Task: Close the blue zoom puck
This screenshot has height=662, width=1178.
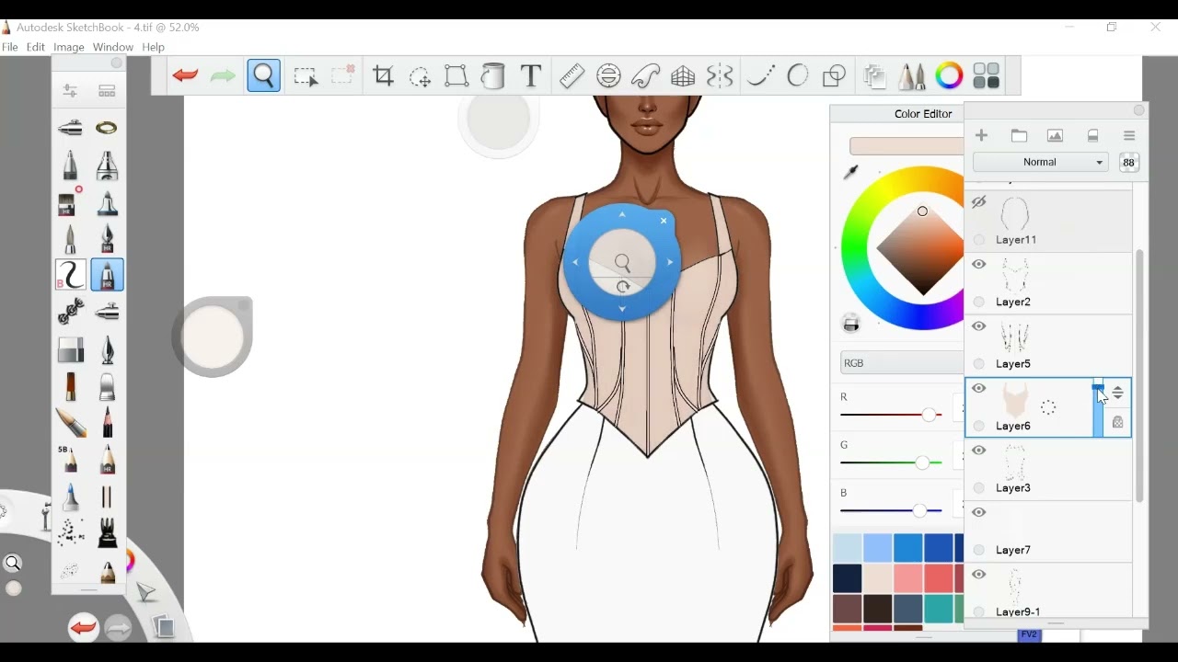Action: [x=664, y=221]
